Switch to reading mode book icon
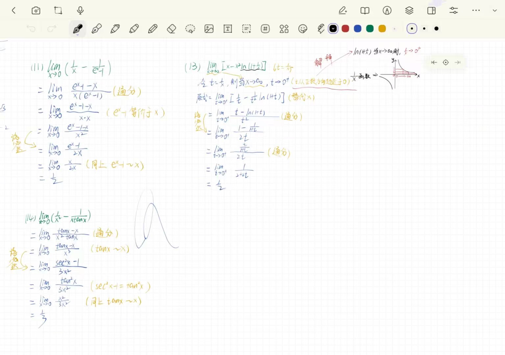Viewport: 505px width, 355px height. tap(365, 11)
